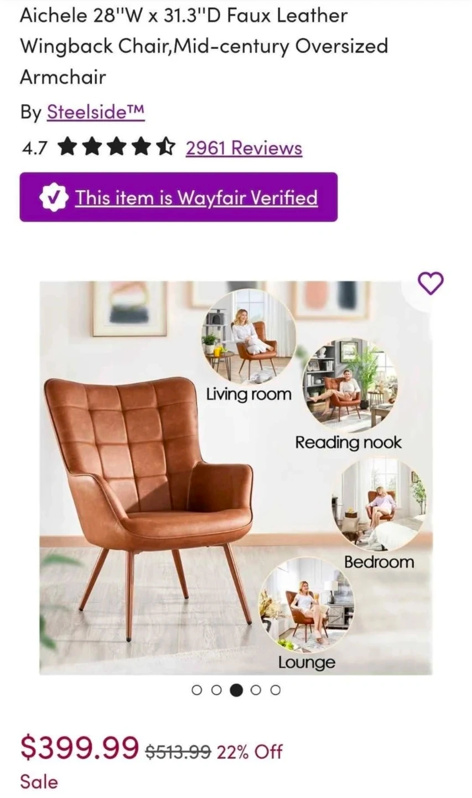Select the first image carousel dot

click(x=196, y=690)
